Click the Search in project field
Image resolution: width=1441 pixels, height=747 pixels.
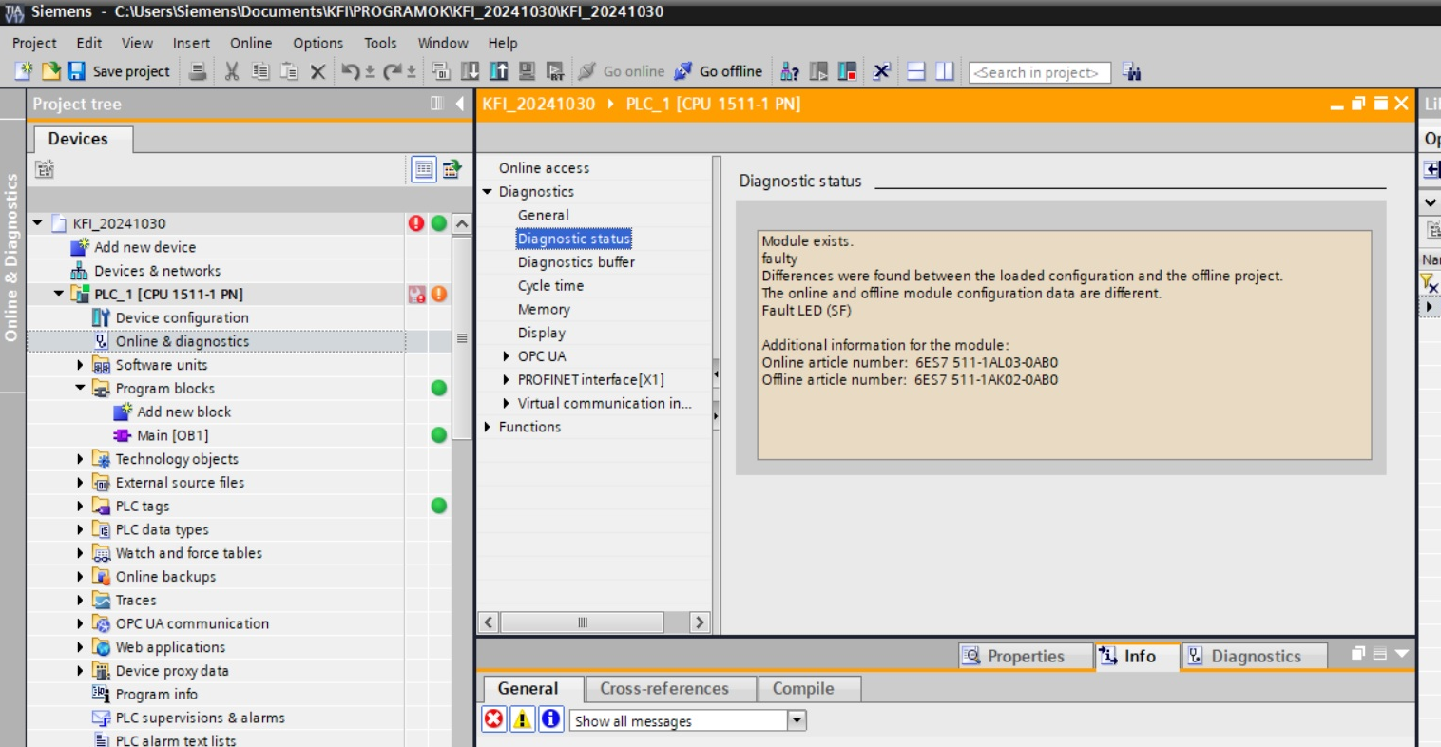tap(1039, 72)
